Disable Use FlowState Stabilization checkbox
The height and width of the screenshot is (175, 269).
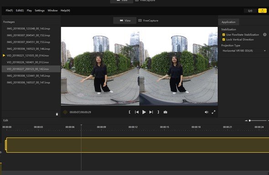(224, 35)
